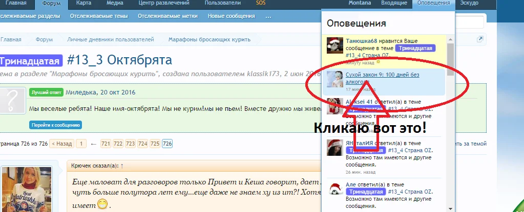Click the Перейти к сообщению button

point(55,125)
